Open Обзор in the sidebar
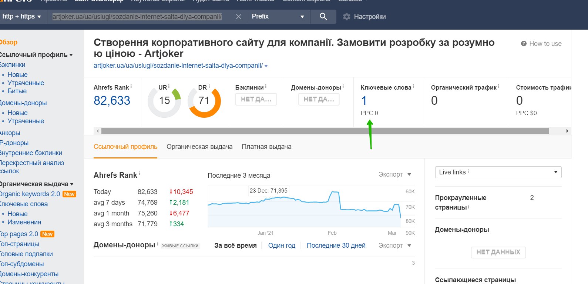Image resolution: width=588 pixels, height=284 pixels. 9,42
